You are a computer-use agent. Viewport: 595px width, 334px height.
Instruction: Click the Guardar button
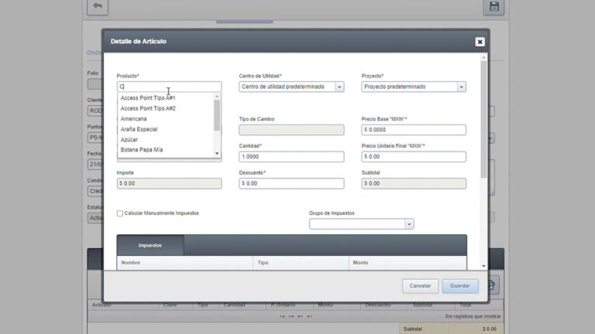460,286
